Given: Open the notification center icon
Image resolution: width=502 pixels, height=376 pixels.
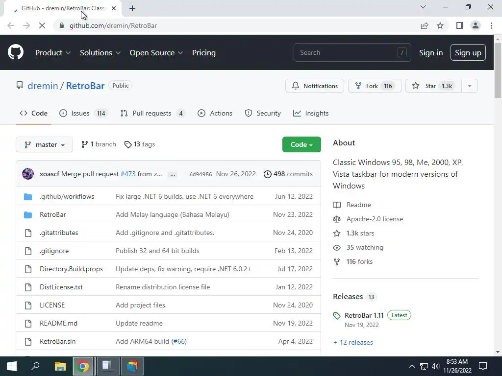Looking at the screenshot, I should (x=483, y=366).
